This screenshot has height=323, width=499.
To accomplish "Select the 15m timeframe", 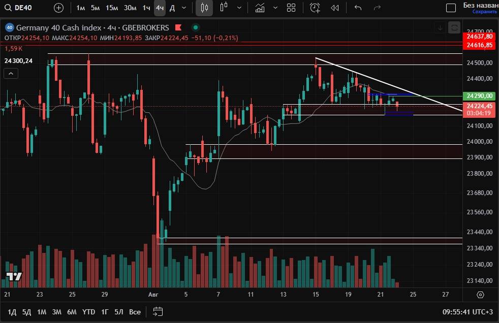I will [112, 8].
